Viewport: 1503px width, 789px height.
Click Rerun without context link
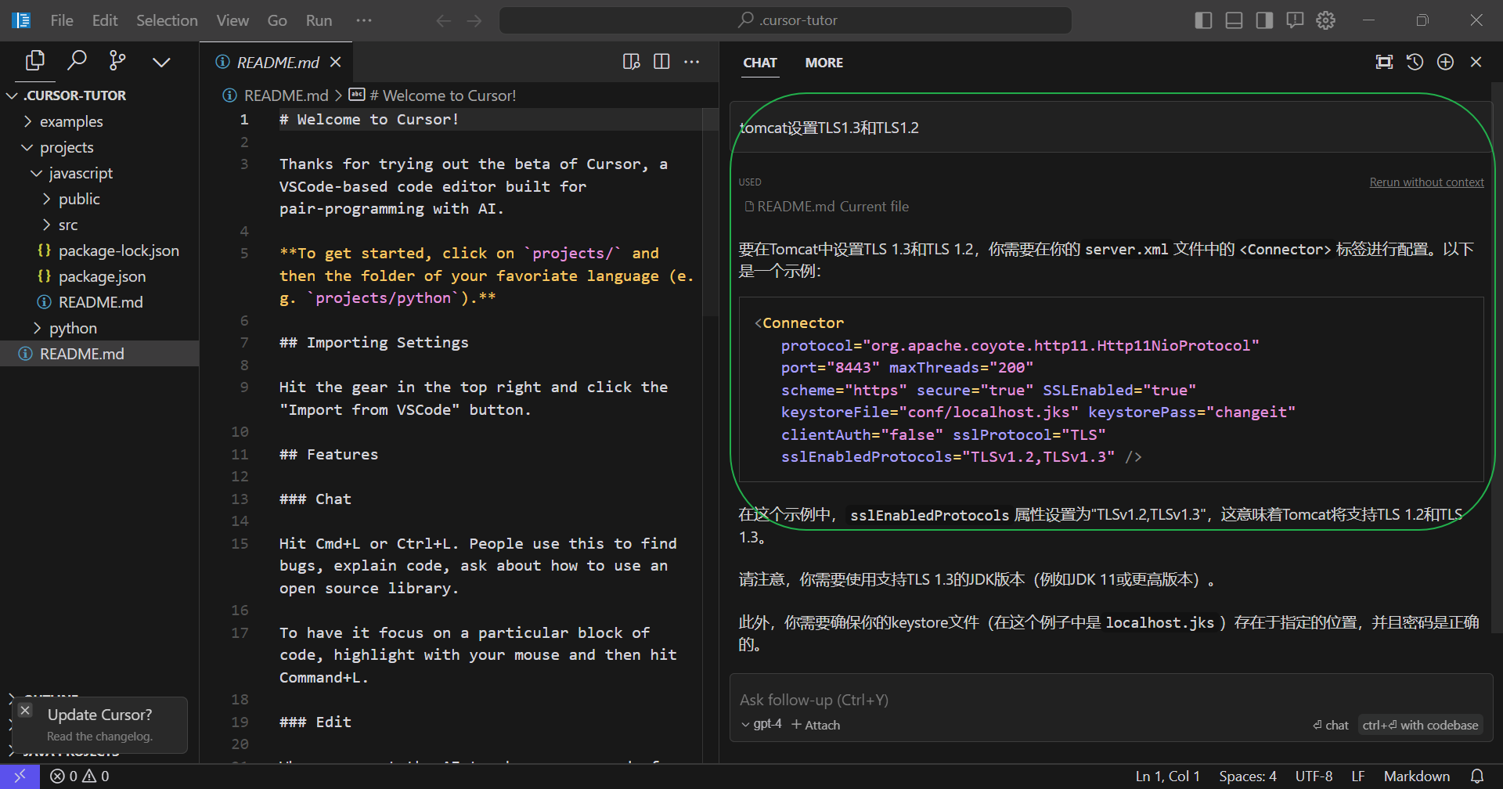point(1426,182)
